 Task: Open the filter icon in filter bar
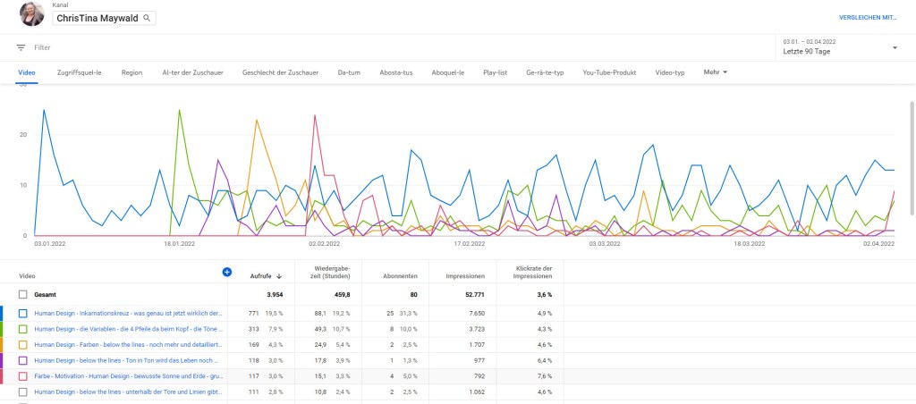pyautogui.click(x=21, y=47)
